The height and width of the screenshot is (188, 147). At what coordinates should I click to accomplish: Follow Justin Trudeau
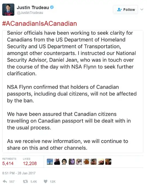tap(125, 10)
